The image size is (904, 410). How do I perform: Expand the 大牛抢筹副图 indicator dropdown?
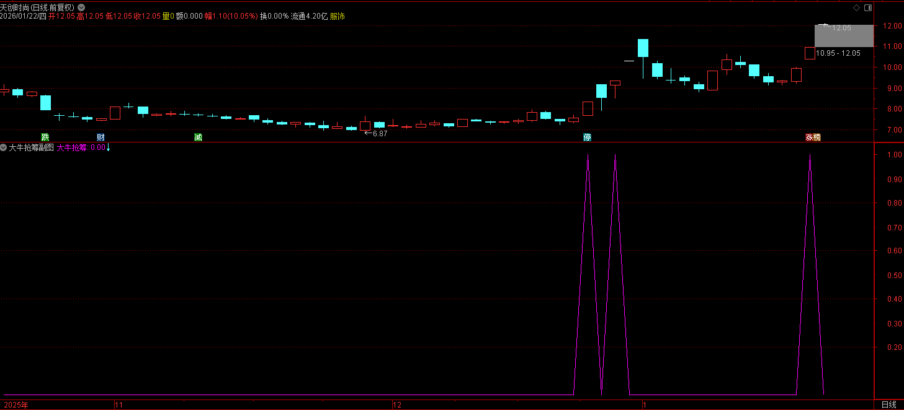pyautogui.click(x=4, y=148)
